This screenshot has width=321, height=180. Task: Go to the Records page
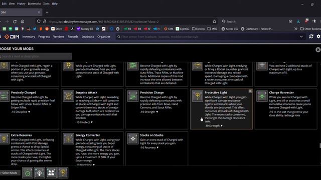[x=73, y=36]
